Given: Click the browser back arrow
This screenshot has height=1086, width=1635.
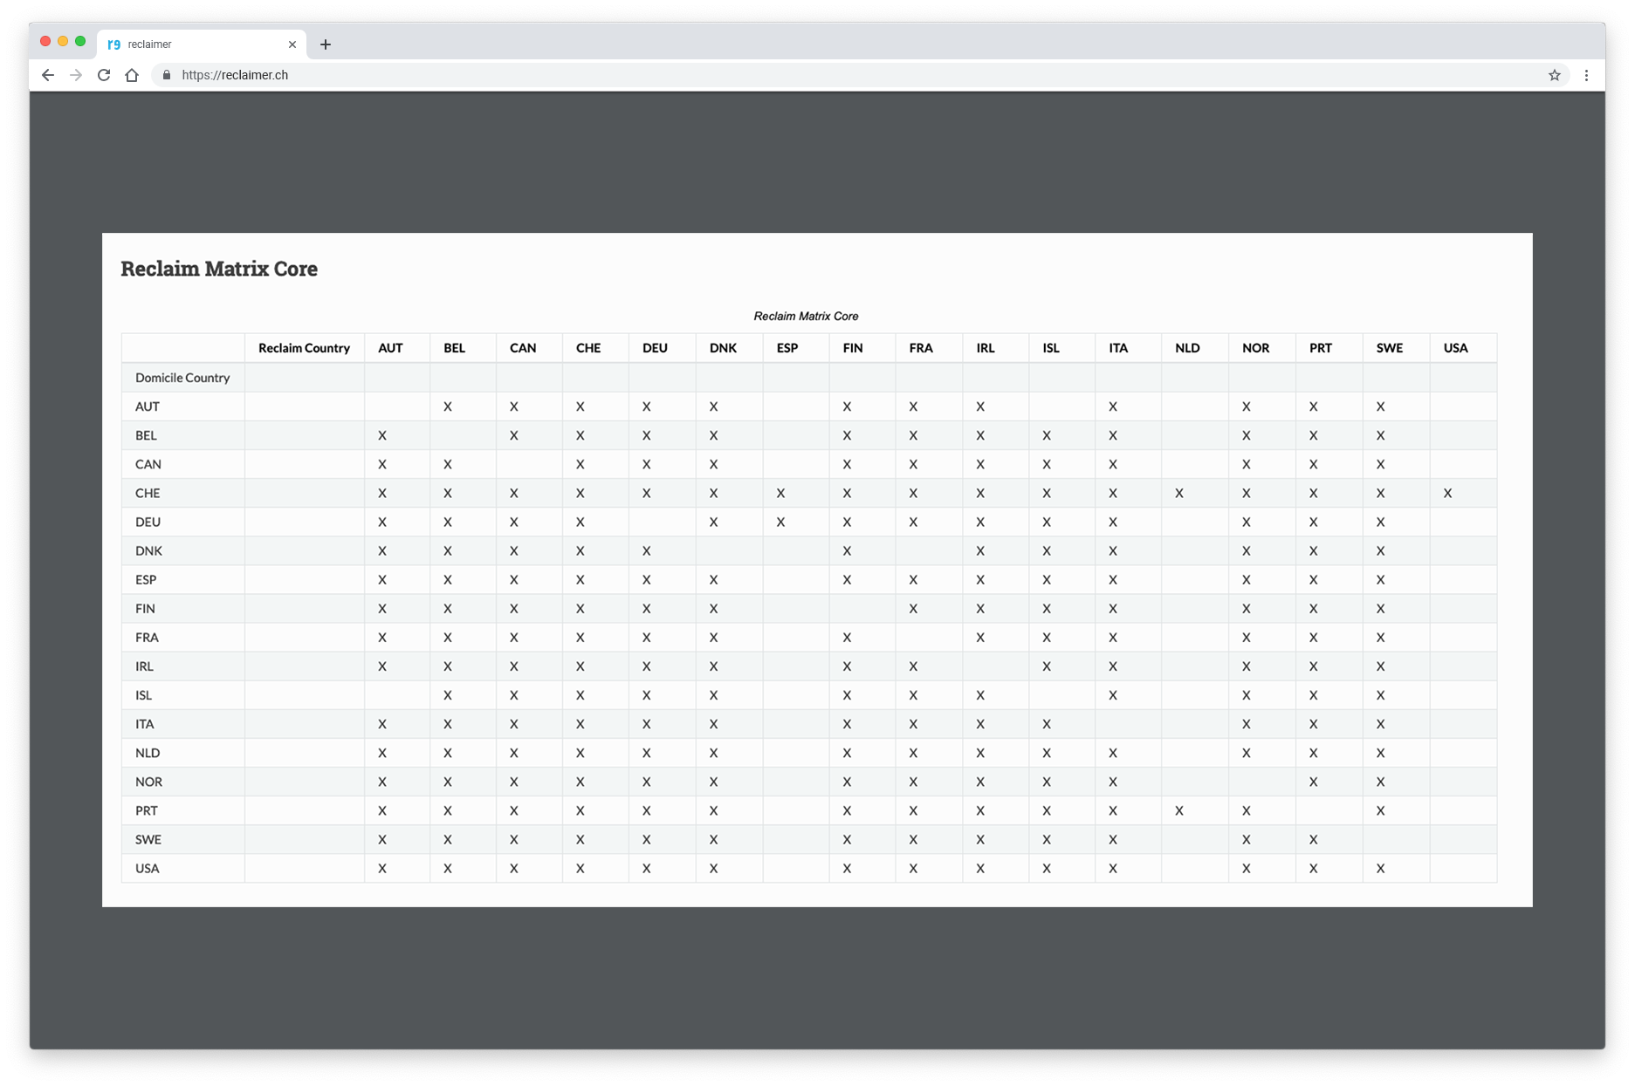Looking at the screenshot, I should (48, 75).
